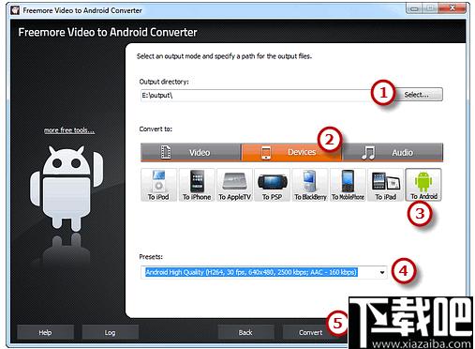The image size is (475, 349).
Task: Open the more free tools link
Action: (69, 130)
